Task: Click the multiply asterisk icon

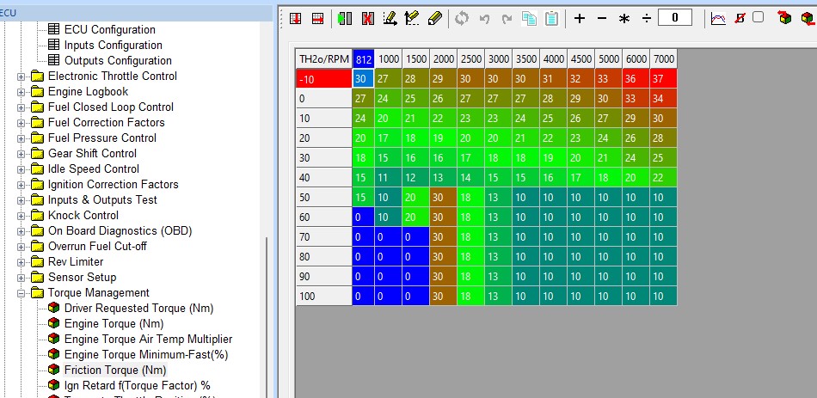Action: point(624,18)
